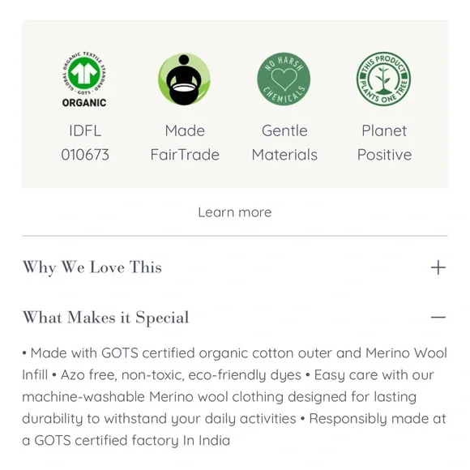Click the What Makes it Special heading
470x470 pixels.
[x=106, y=318]
